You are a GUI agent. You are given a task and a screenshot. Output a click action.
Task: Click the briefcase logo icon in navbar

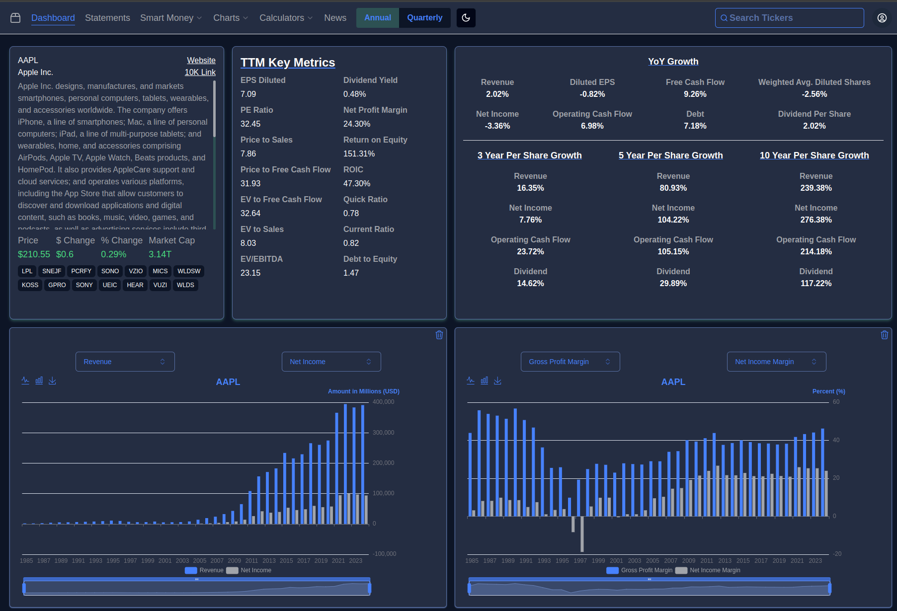[15, 18]
